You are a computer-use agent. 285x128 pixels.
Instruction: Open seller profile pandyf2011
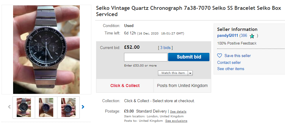coord(228,36)
